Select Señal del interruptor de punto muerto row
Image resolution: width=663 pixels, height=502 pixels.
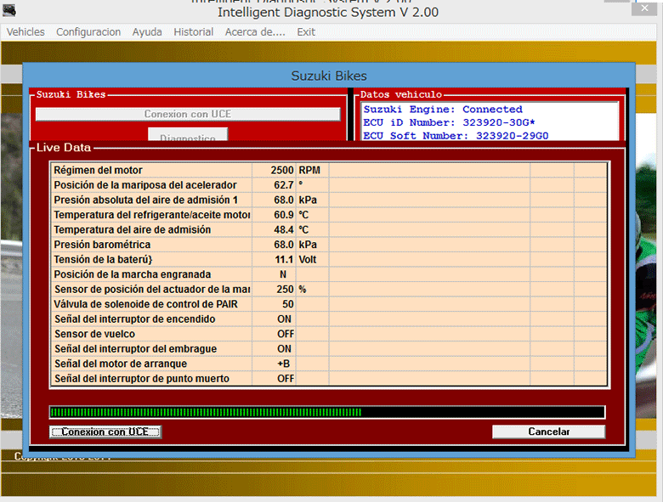pos(329,379)
